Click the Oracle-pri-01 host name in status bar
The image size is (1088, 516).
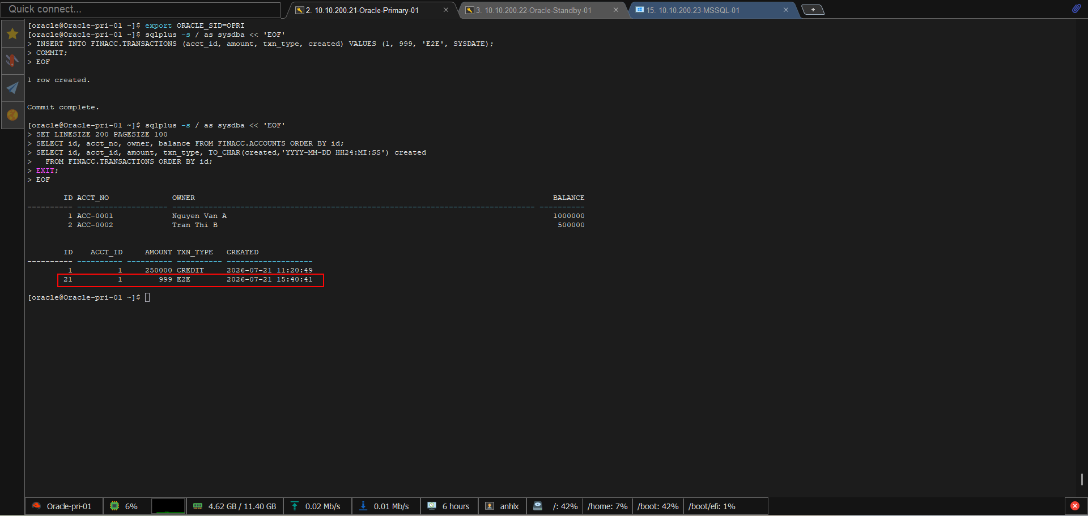point(69,506)
